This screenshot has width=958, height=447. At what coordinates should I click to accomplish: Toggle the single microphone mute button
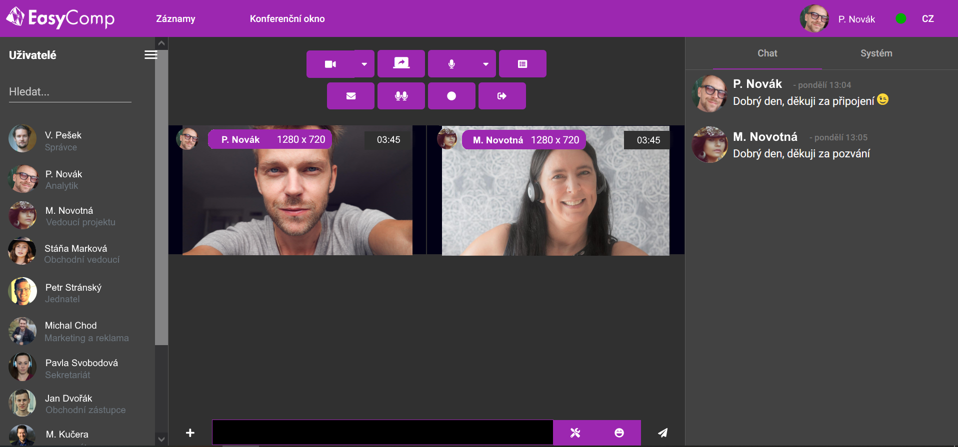tap(451, 64)
